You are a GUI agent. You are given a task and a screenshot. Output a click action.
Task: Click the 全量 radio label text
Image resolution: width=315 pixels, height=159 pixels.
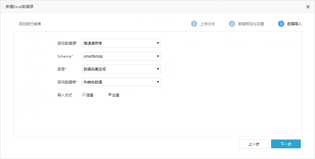tap(116, 95)
